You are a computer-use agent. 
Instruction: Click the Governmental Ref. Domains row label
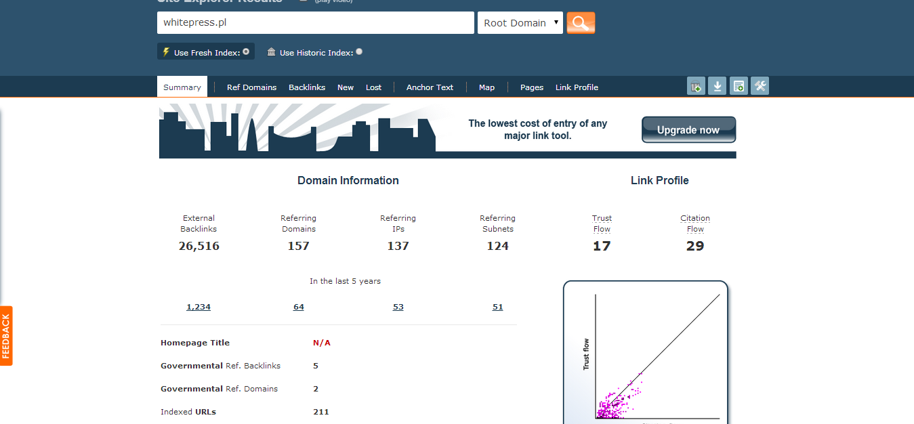point(219,389)
